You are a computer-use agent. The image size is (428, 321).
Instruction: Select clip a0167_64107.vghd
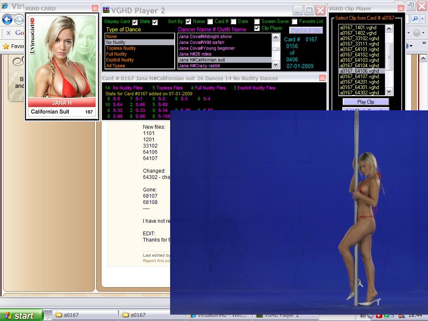[362, 76]
